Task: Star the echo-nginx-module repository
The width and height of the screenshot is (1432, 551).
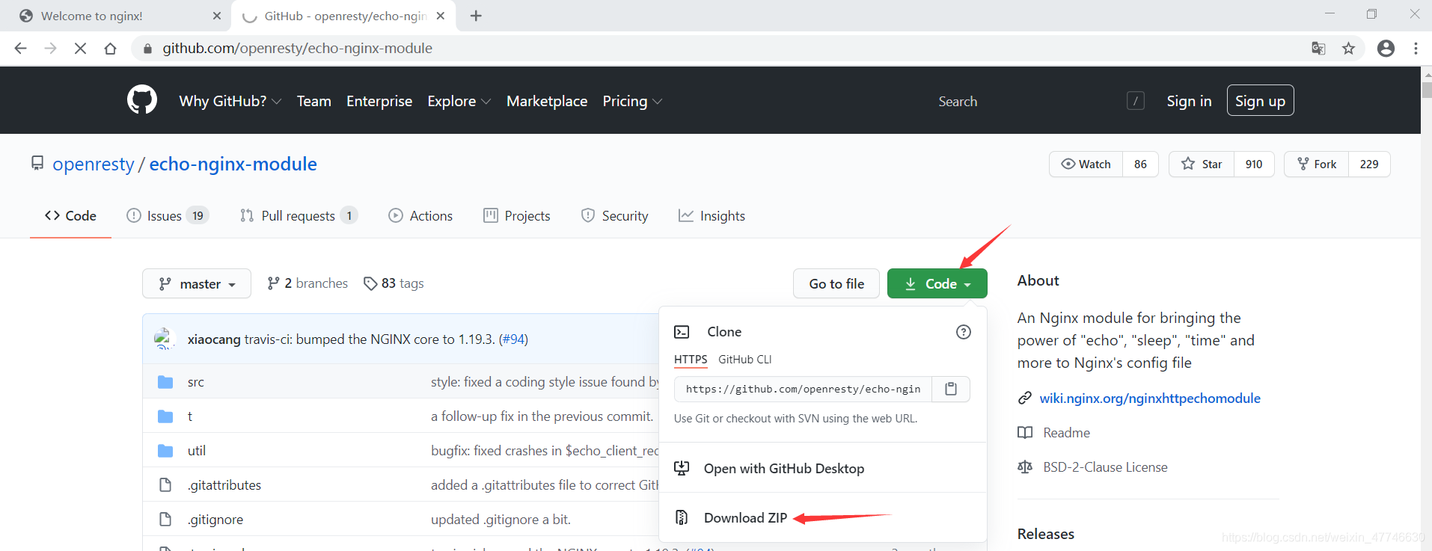Action: pos(1202,164)
